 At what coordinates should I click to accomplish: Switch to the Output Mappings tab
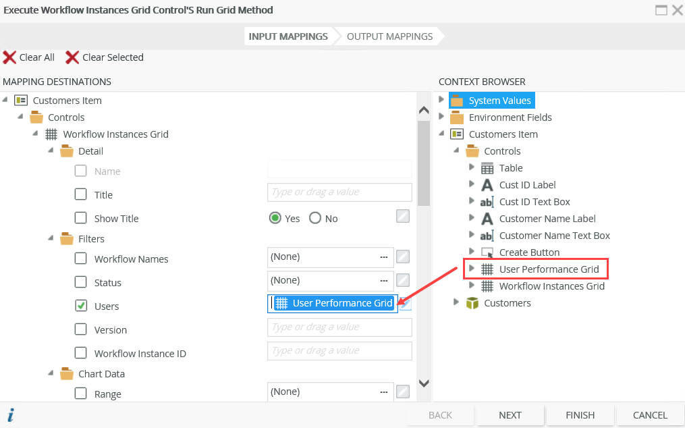pyautogui.click(x=389, y=36)
